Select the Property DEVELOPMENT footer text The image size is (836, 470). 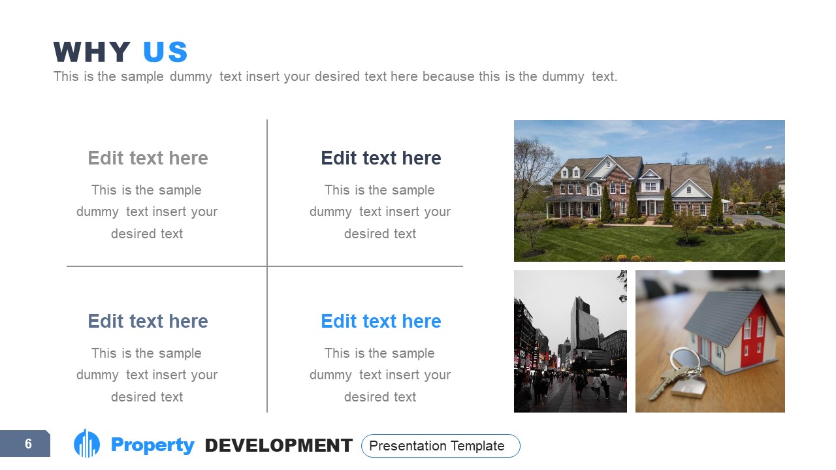[x=232, y=445]
